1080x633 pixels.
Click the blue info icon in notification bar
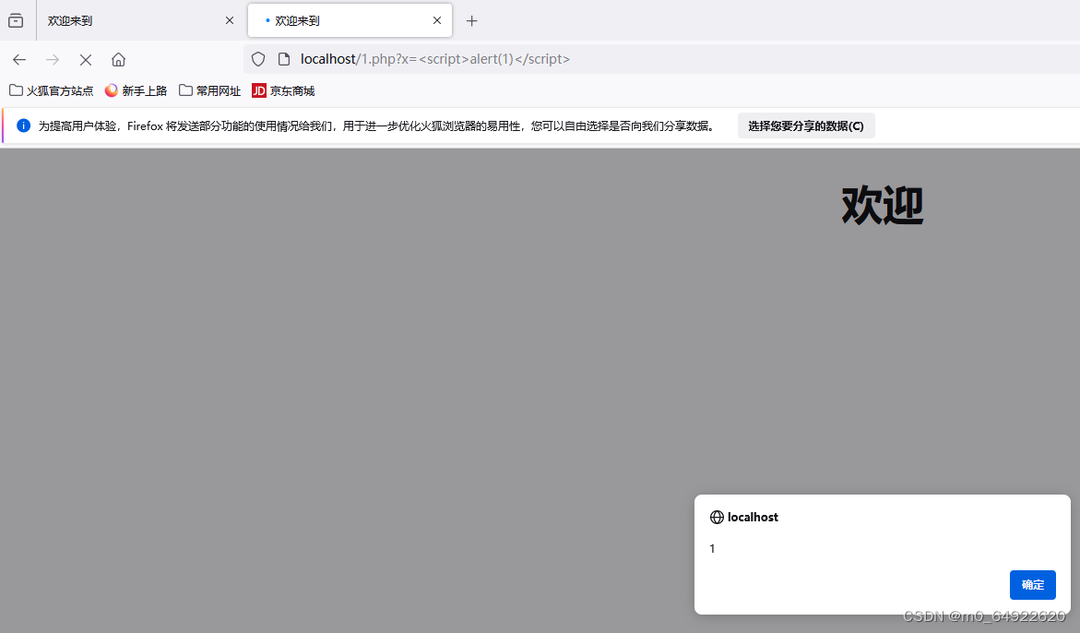(x=23, y=125)
